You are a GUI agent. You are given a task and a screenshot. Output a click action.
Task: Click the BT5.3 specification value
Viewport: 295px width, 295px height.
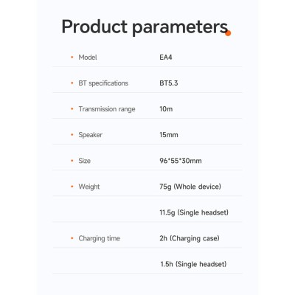(169, 83)
